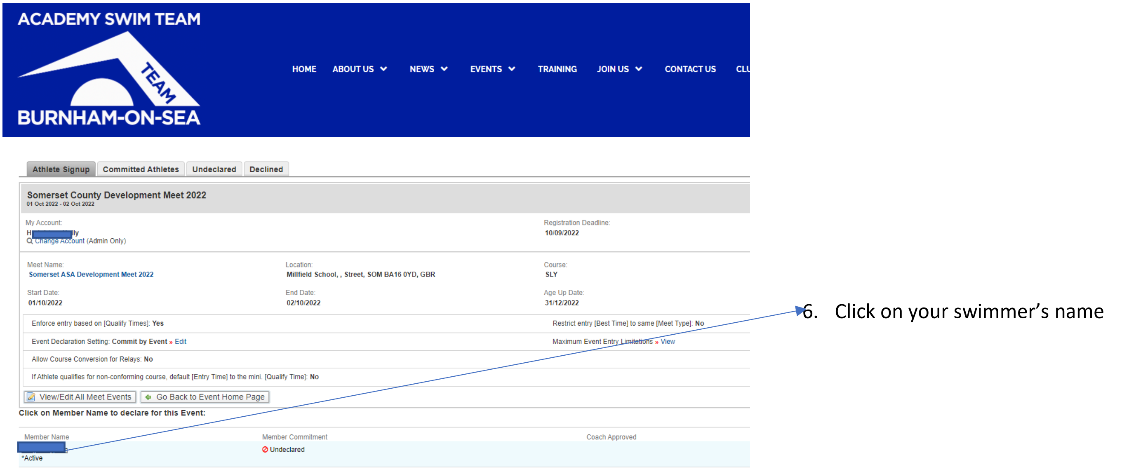
Task: Switch to the Undeclared tab
Action: 214,169
